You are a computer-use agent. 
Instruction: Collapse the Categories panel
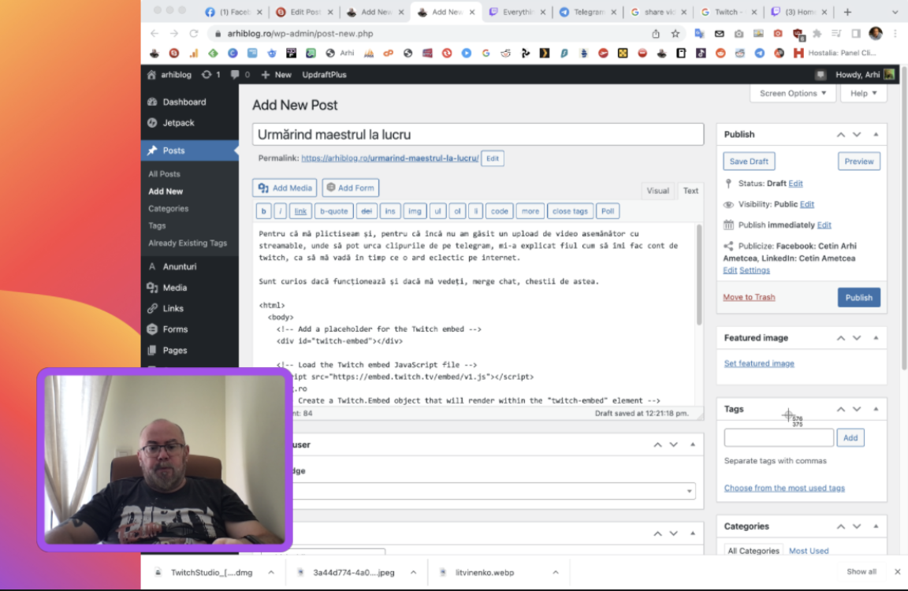pyautogui.click(x=876, y=526)
